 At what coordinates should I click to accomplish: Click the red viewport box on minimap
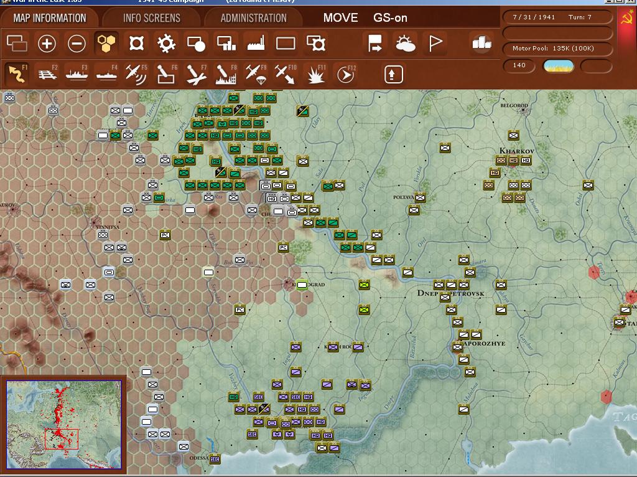(62, 439)
